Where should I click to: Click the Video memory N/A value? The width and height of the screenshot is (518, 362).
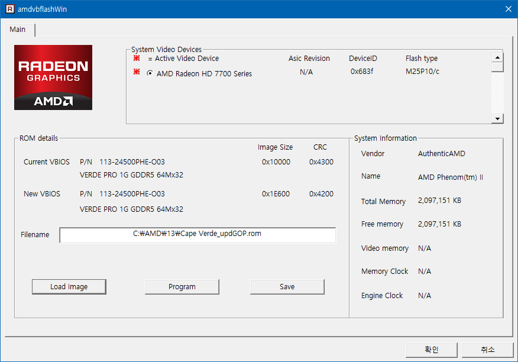425,248
